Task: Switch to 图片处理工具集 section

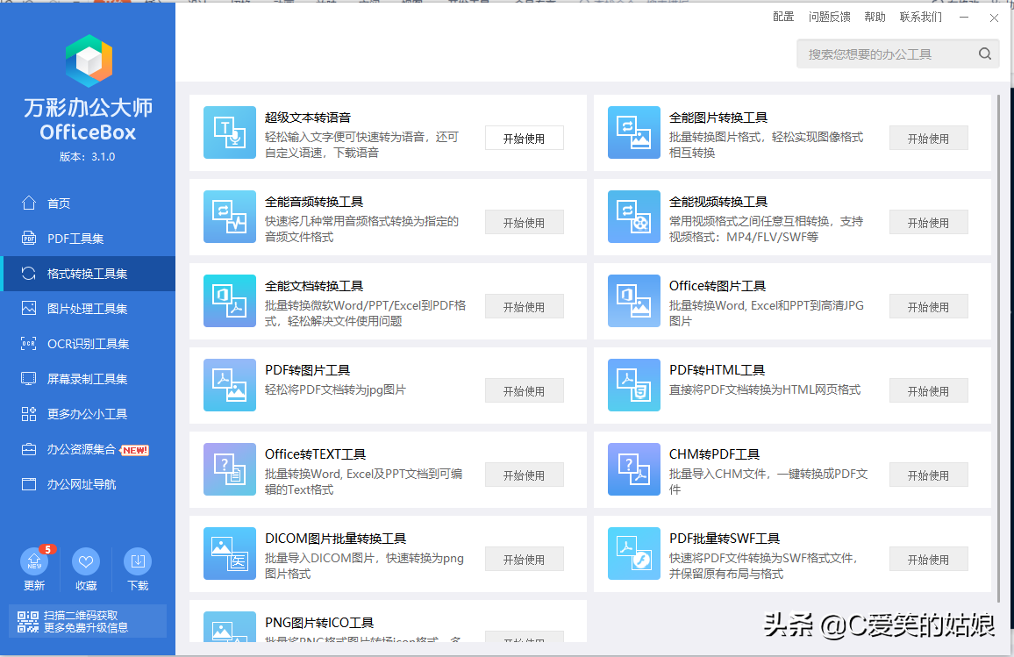Action: [x=89, y=309]
